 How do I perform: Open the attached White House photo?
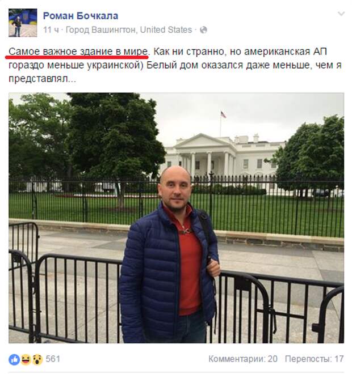[177, 218]
